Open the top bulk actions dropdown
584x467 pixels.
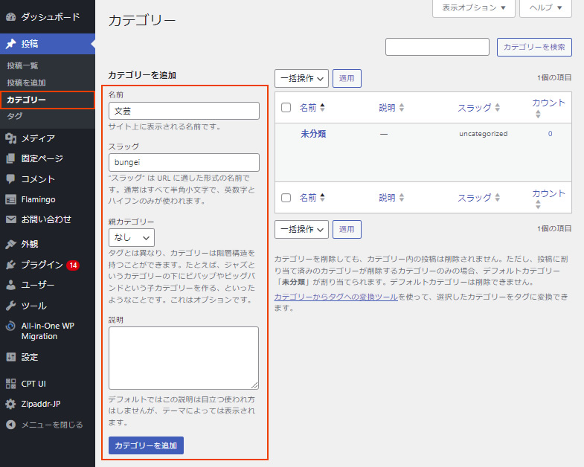[301, 78]
